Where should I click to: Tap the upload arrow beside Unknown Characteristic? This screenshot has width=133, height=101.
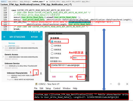[36, 73]
